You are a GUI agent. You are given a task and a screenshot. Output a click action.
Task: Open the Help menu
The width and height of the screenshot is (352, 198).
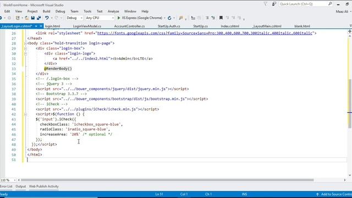145,12
